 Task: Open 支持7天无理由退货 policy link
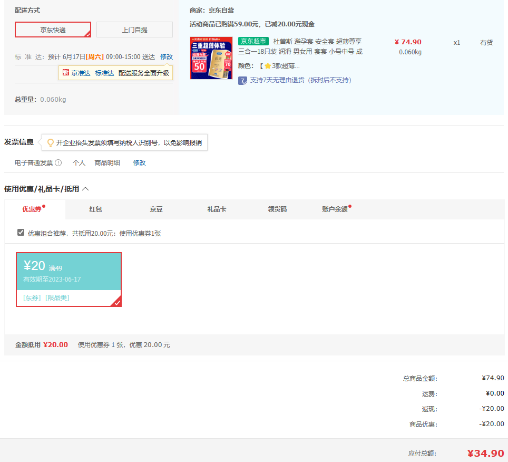point(301,80)
